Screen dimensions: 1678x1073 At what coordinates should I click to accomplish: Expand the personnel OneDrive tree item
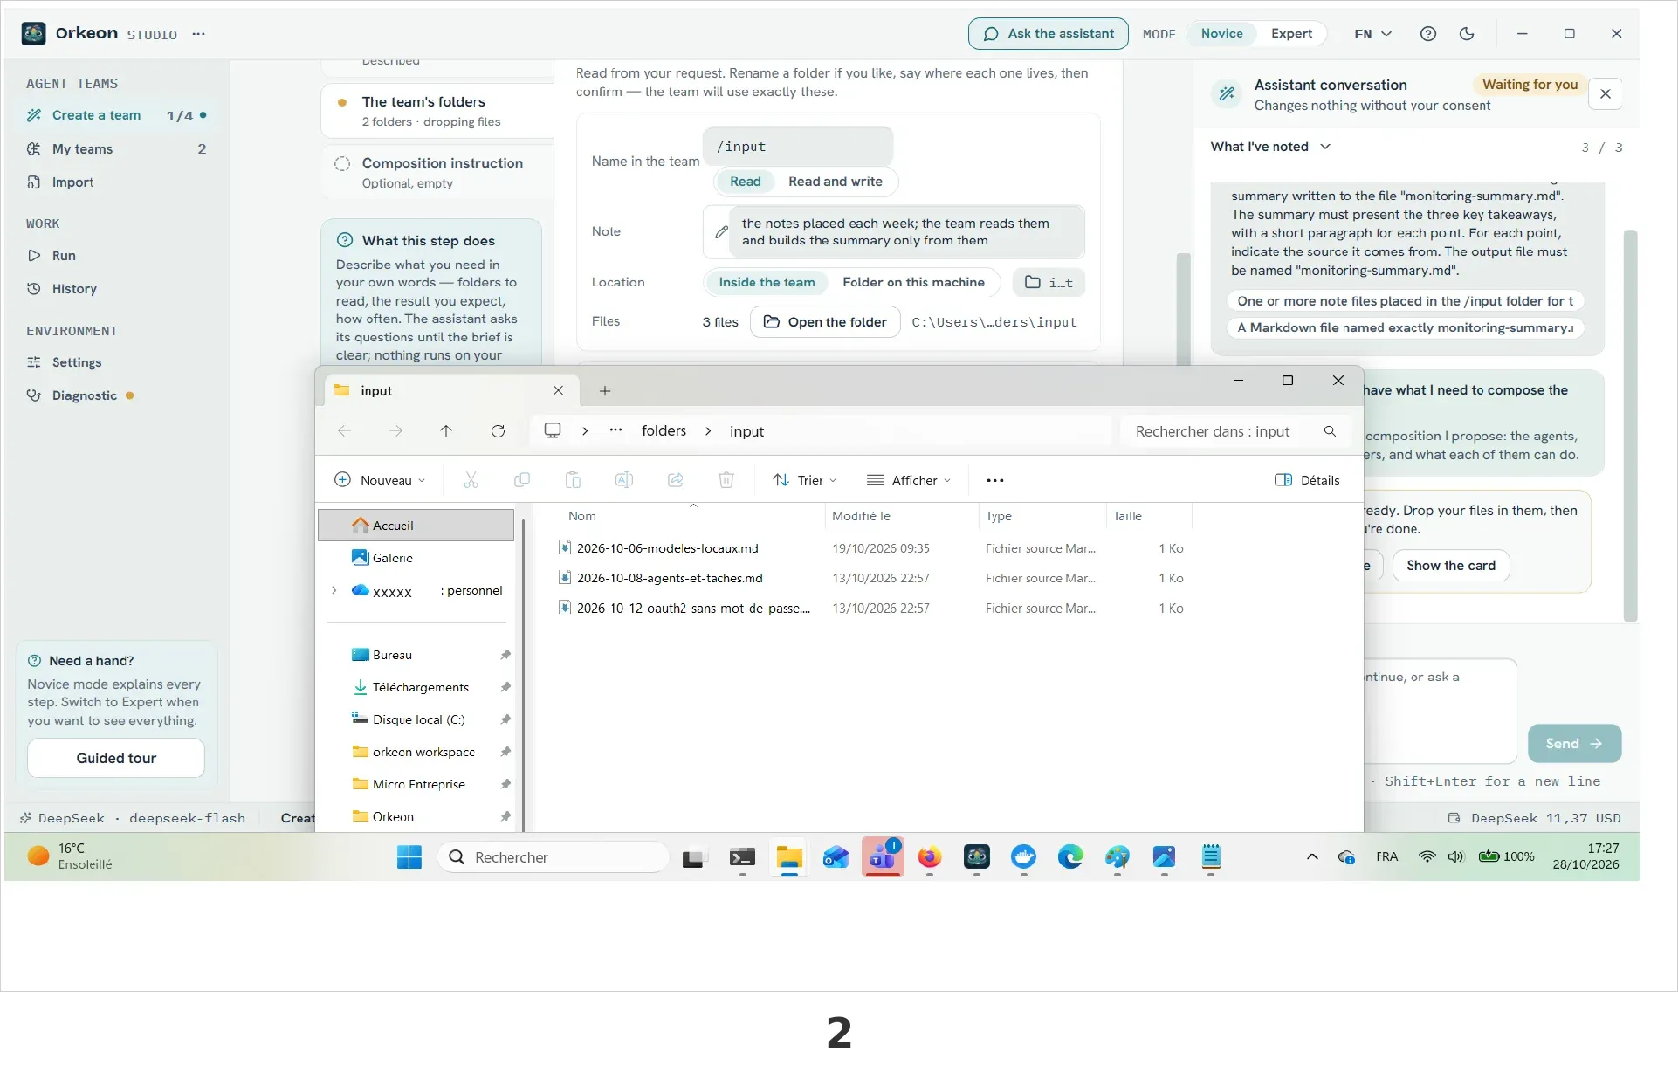[334, 591]
